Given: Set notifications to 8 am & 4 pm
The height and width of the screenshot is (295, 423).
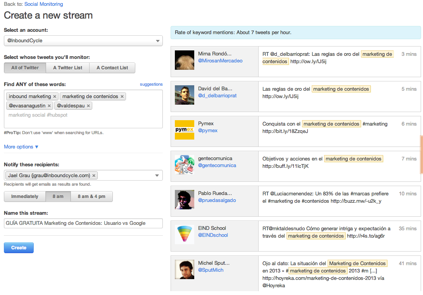Looking at the screenshot, I should point(92,197).
